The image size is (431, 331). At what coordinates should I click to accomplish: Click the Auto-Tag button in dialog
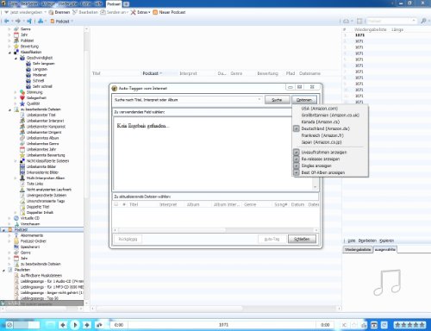(272, 239)
